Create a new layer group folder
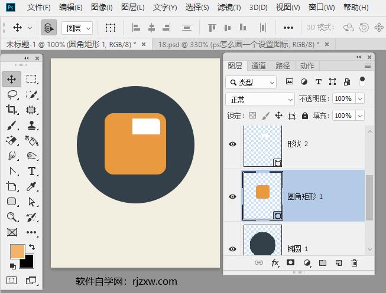Viewport: 386px width, 293px height. 323,263
